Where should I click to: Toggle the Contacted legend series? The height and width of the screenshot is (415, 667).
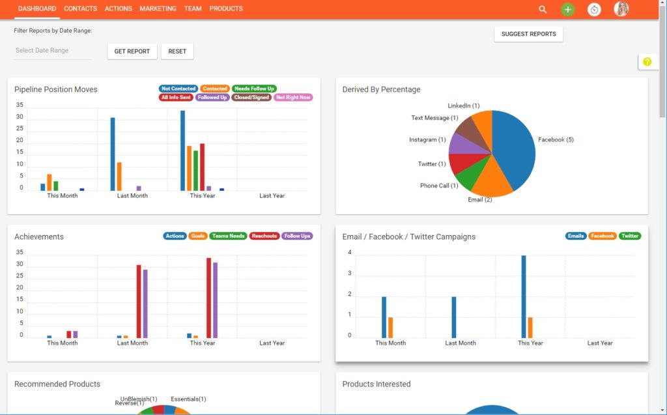coord(214,89)
